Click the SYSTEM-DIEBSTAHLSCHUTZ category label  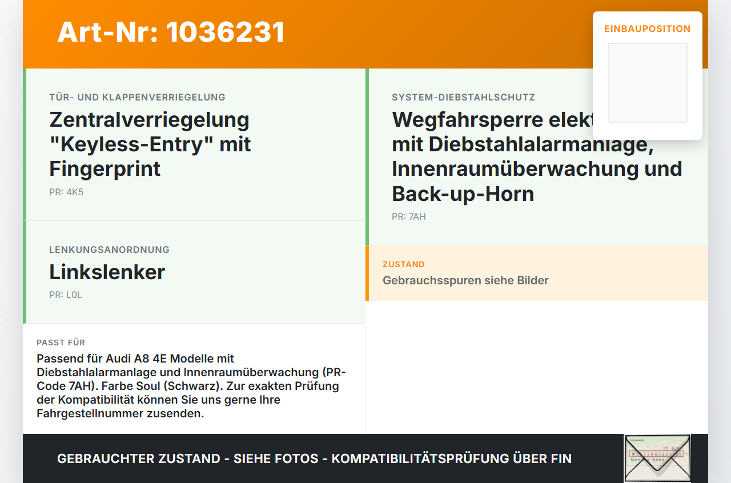[x=463, y=98]
